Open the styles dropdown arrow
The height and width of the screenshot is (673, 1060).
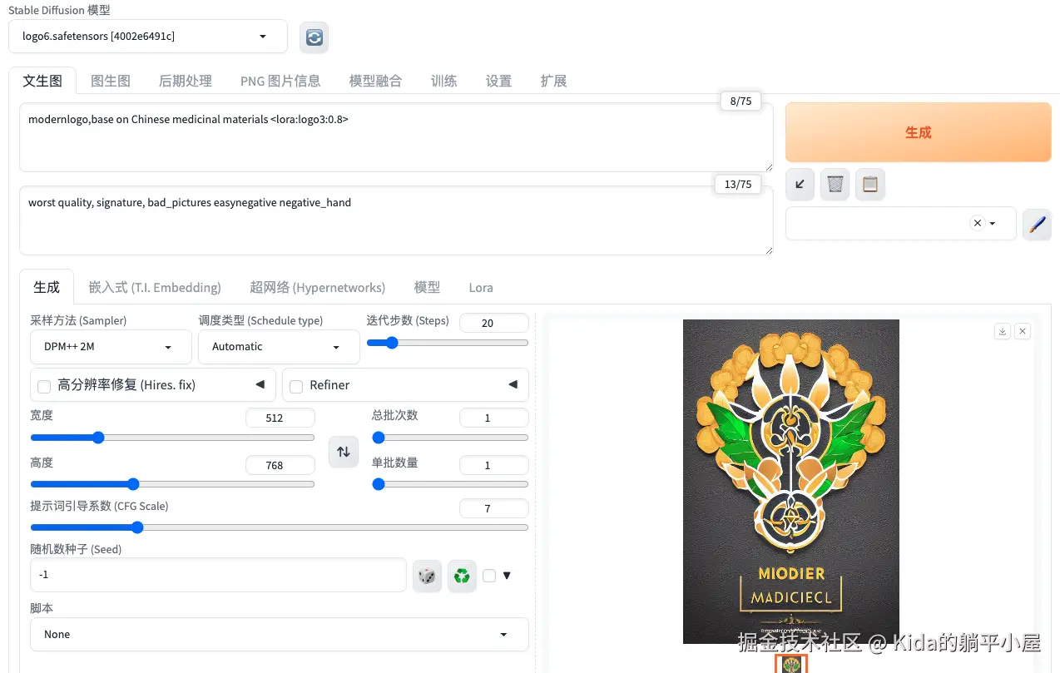(993, 223)
